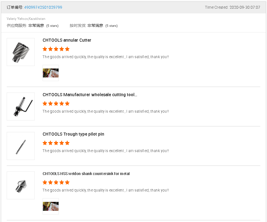This screenshot has height=222, width=267.
Task: Click CHTOOLS Trough type pilot pin title
Action: (73, 134)
